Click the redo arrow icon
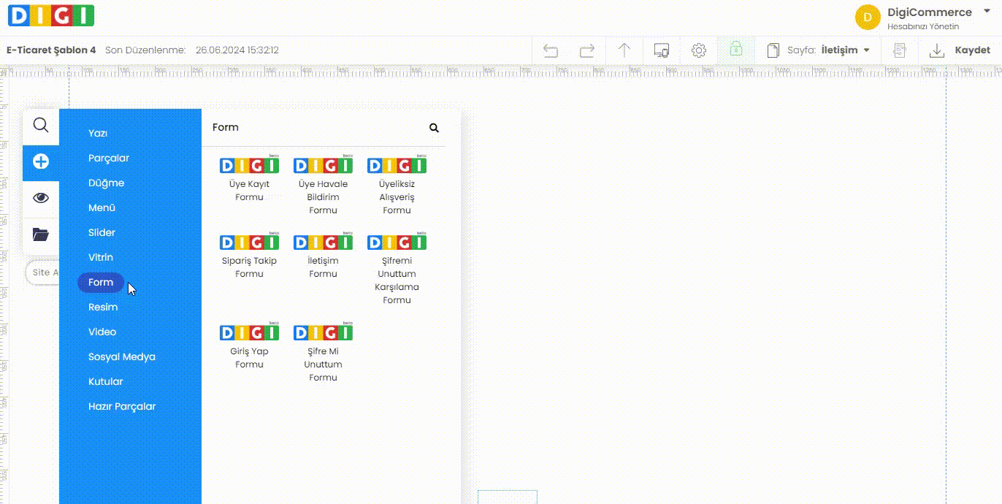This screenshot has height=504, width=1002. (x=587, y=50)
